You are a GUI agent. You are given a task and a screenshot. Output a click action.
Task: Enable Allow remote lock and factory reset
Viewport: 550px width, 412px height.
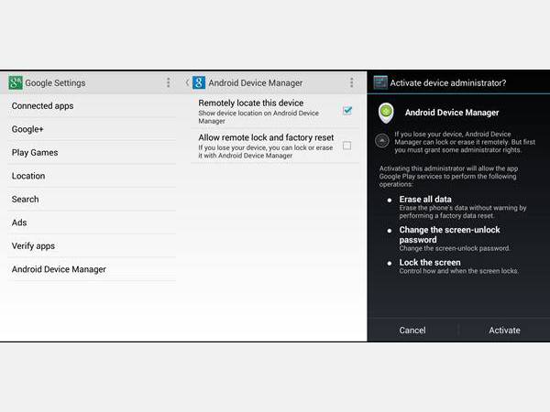(347, 145)
